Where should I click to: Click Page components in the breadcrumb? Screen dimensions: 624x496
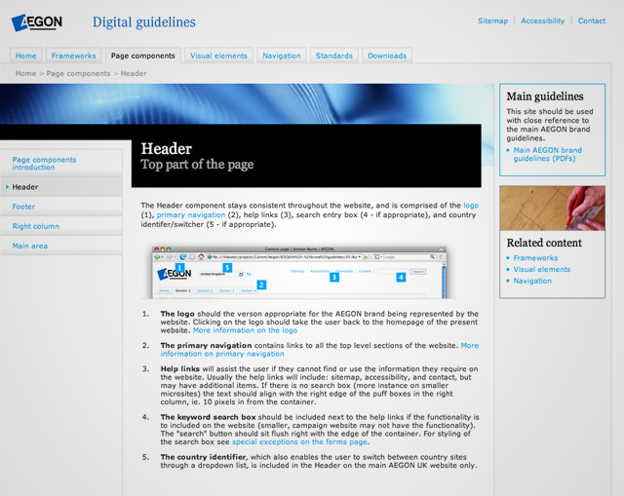[78, 73]
